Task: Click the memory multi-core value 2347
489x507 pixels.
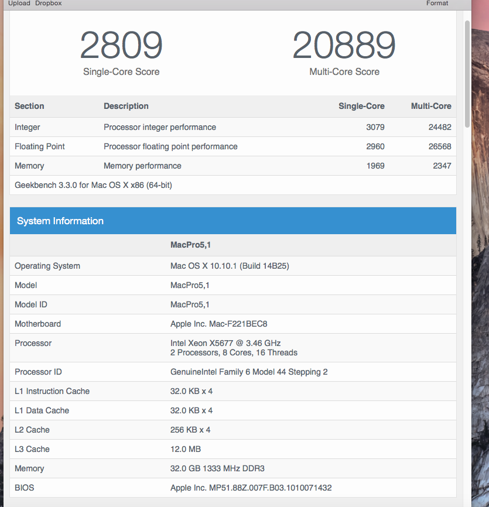Action: coord(442,166)
